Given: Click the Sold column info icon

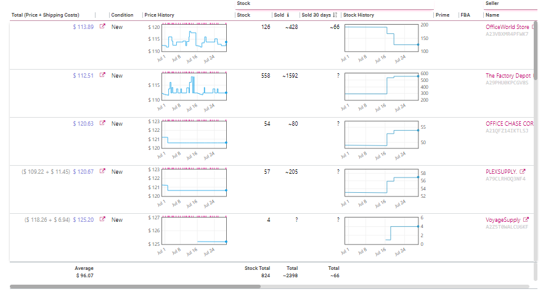Looking at the screenshot, I should tap(288, 15).
